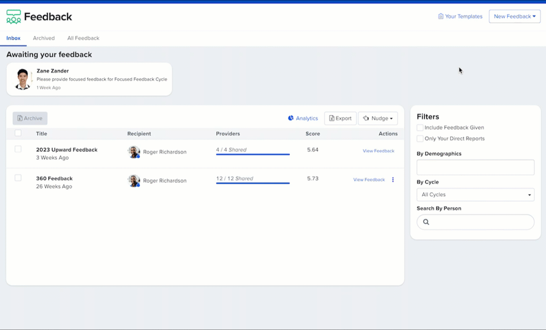This screenshot has height=330, width=546.
Task: Click Roger Richardson avatar in 360 Feedback row
Action: pyautogui.click(x=134, y=180)
